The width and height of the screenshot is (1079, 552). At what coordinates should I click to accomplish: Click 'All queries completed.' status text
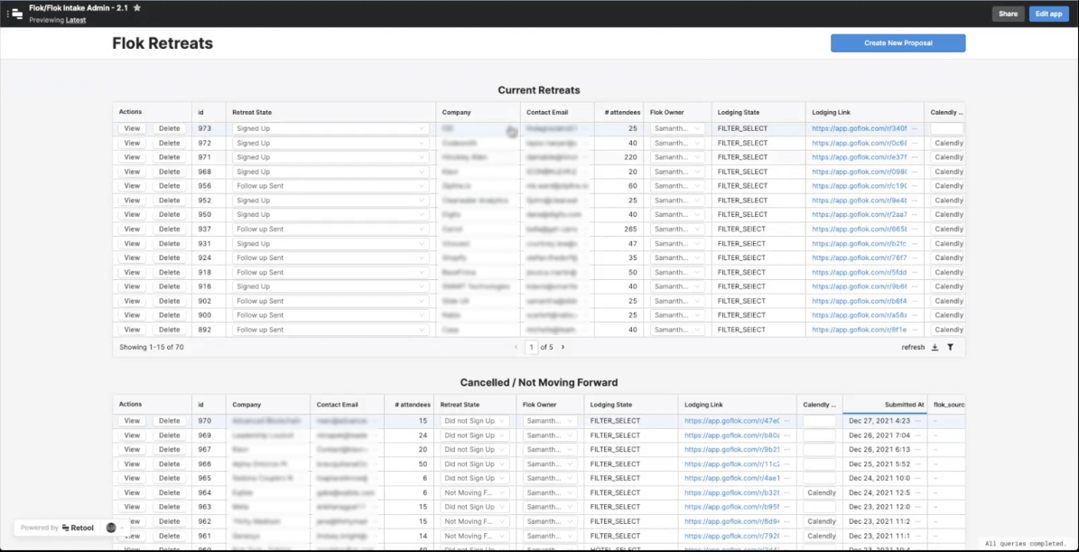(x=1026, y=543)
